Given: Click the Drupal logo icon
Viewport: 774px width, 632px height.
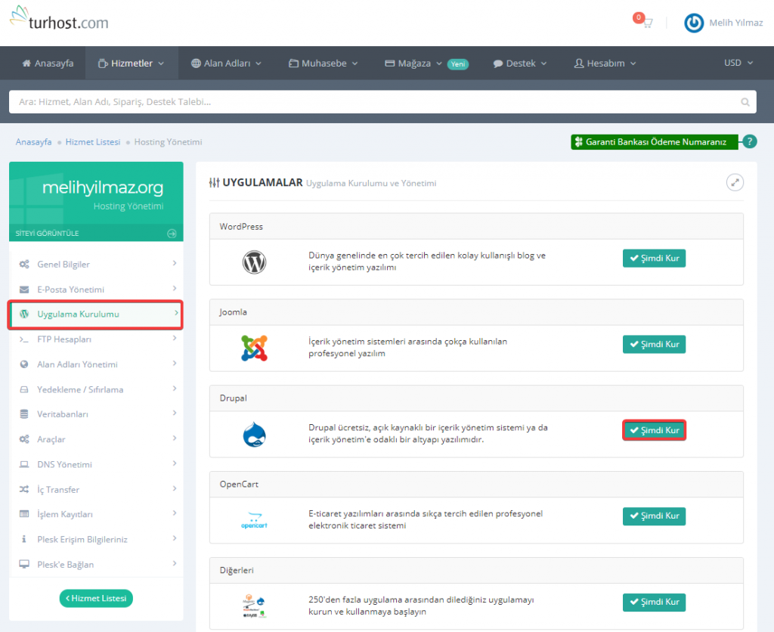Looking at the screenshot, I should (254, 434).
